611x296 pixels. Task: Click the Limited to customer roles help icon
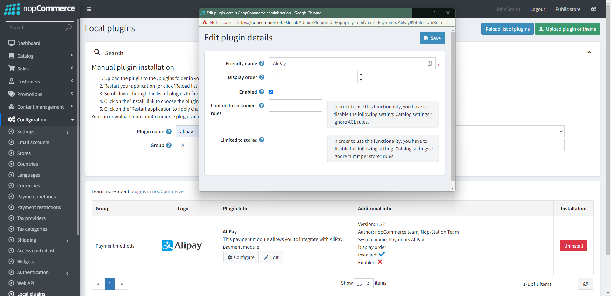[x=262, y=105]
